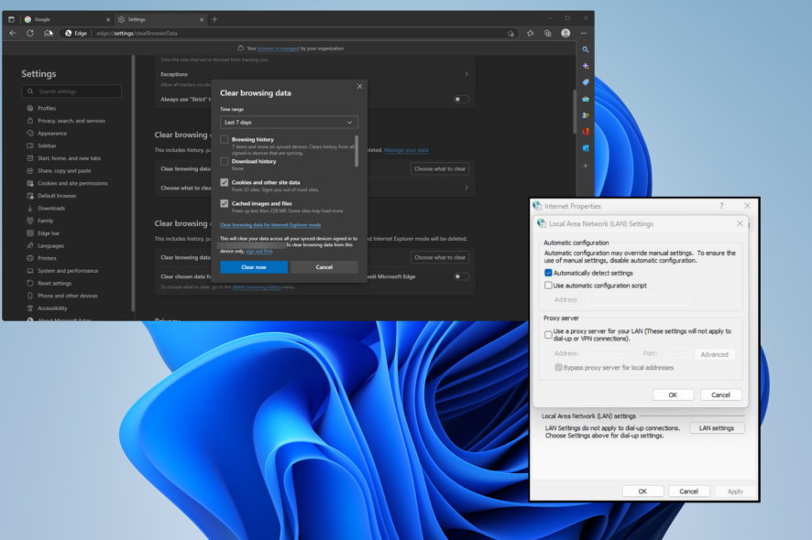The height and width of the screenshot is (540, 812).
Task: Select Privacy, search, and services in sidebar
Action: [71, 121]
